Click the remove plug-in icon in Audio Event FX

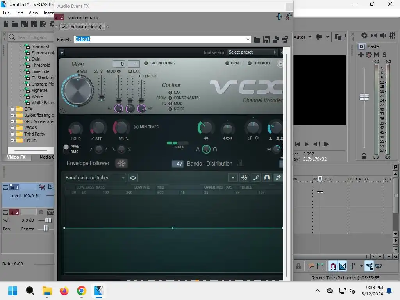pos(289,16)
